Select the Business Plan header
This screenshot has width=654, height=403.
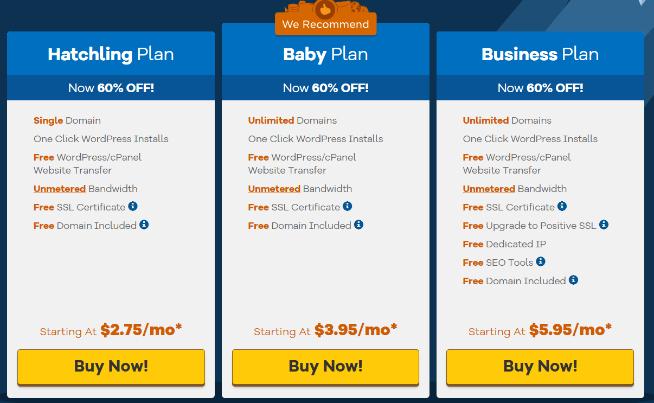click(540, 54)
